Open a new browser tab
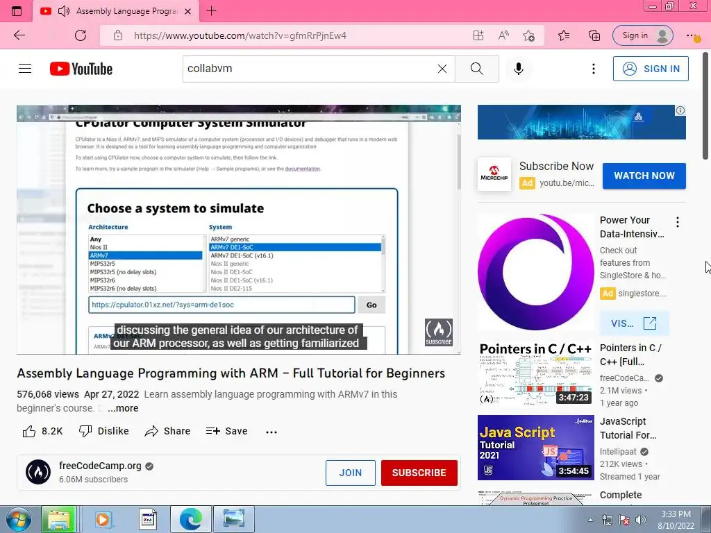The width and height of the screenshot is (711, 533). (x=211, y=11)
